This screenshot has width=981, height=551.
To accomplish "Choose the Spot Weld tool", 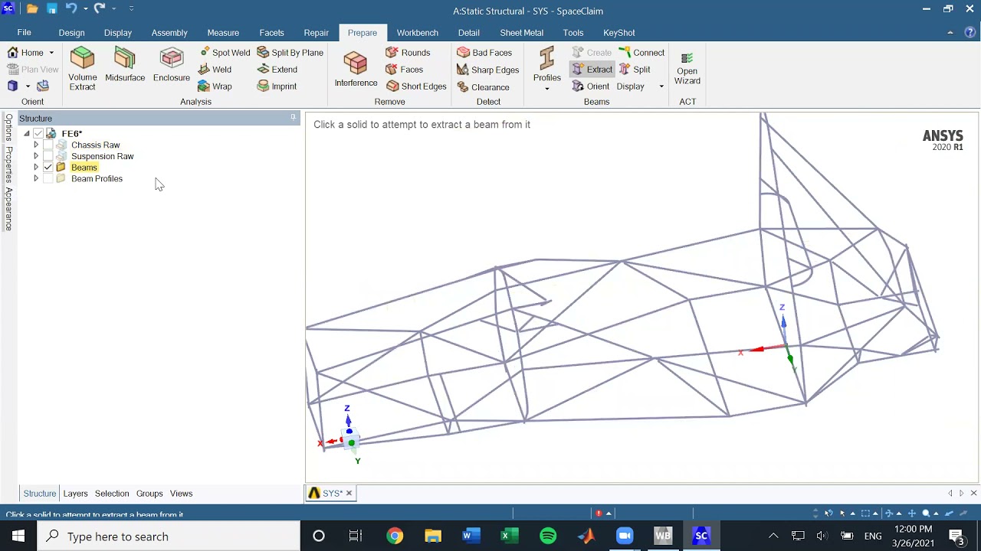I will pyautogui.click(x=225, y=53).
